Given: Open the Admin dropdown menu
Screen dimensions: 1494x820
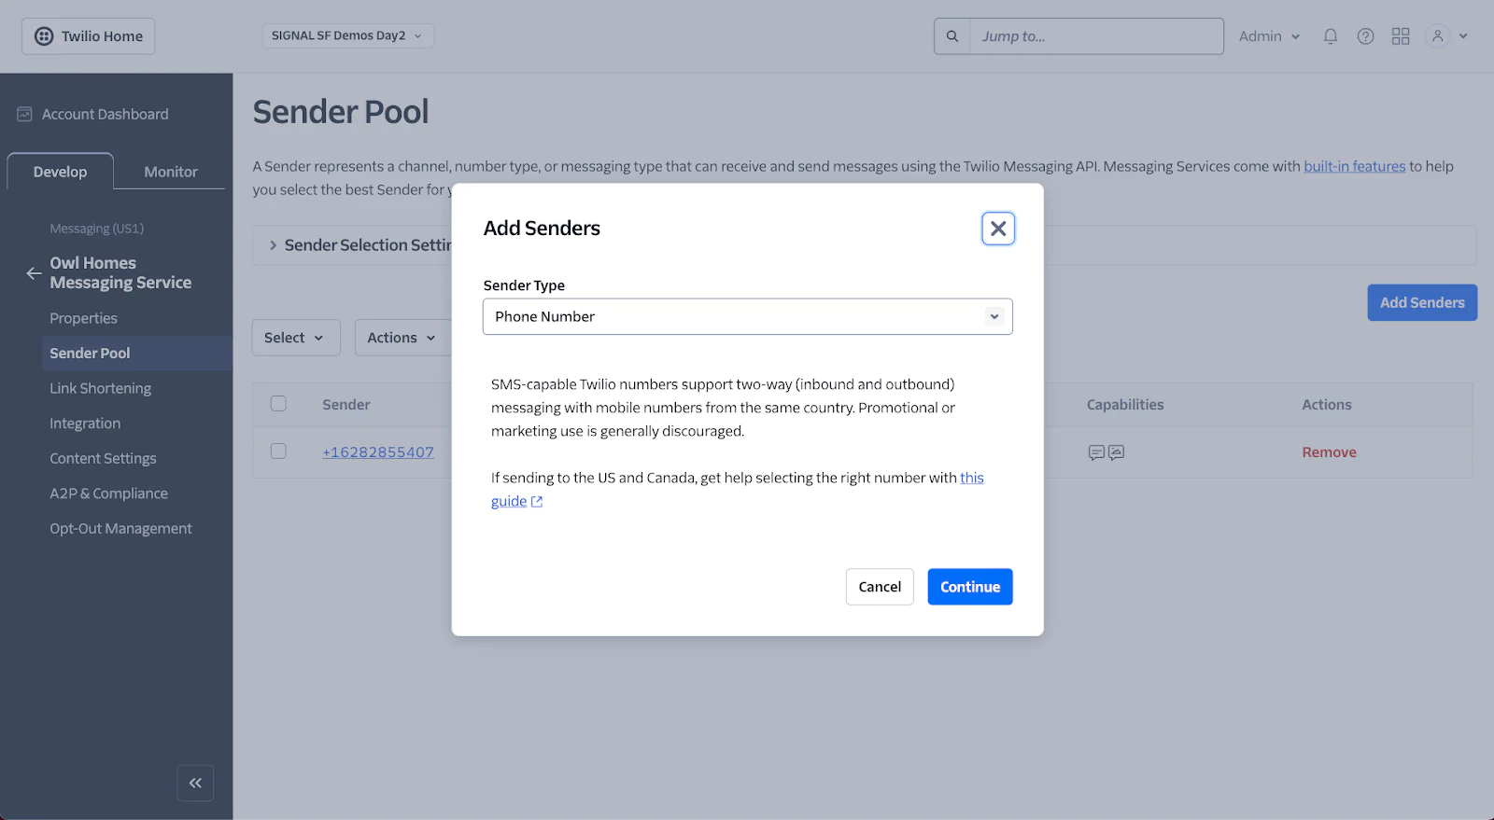Looking at the screenshot, I should point(1269,36).
